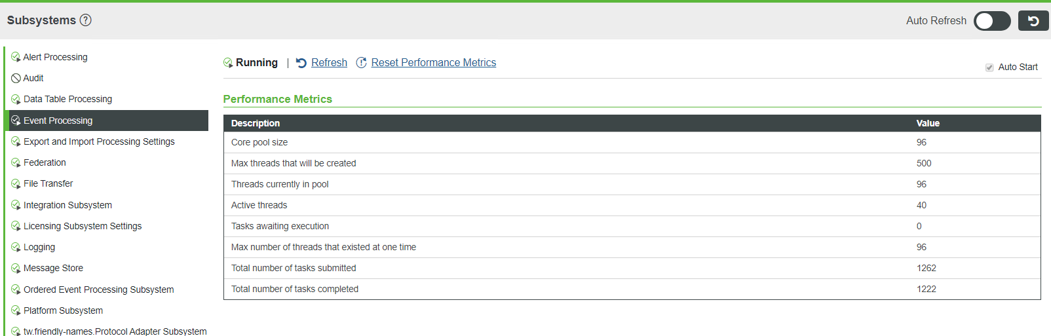Click the Reset Performance Metrics clock icon
This screenshot has height=336, width=1051.
(361, 63)
